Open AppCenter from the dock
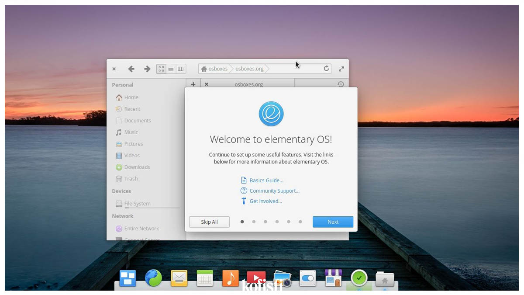 (x=333, y=278)
